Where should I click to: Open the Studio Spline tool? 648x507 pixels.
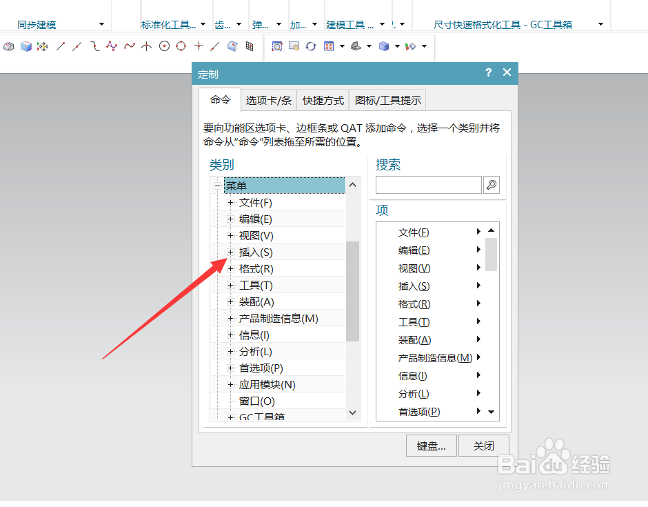pyautogui.click(x=112, y=47)
